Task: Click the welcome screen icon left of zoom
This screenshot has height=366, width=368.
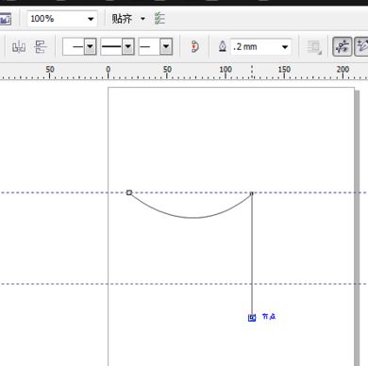Action: point(6,20)
